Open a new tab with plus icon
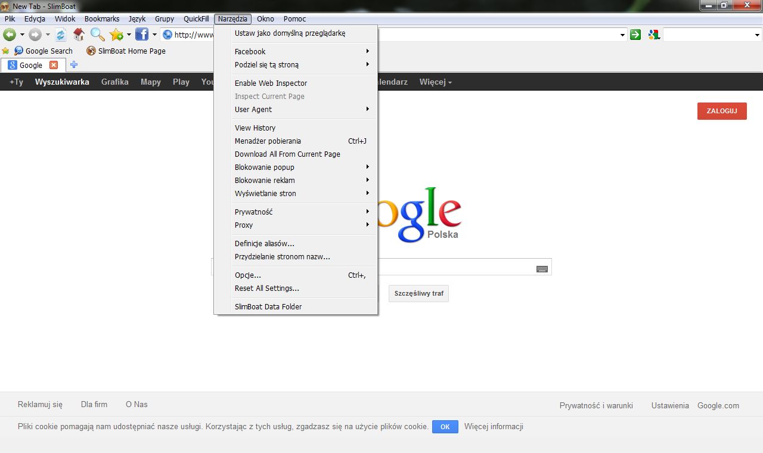Screen dimensions: 763x453 74,64
